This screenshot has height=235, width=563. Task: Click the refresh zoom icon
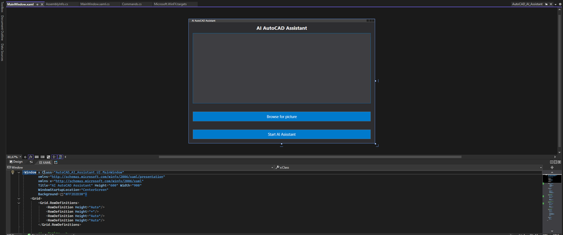(25, 157)
